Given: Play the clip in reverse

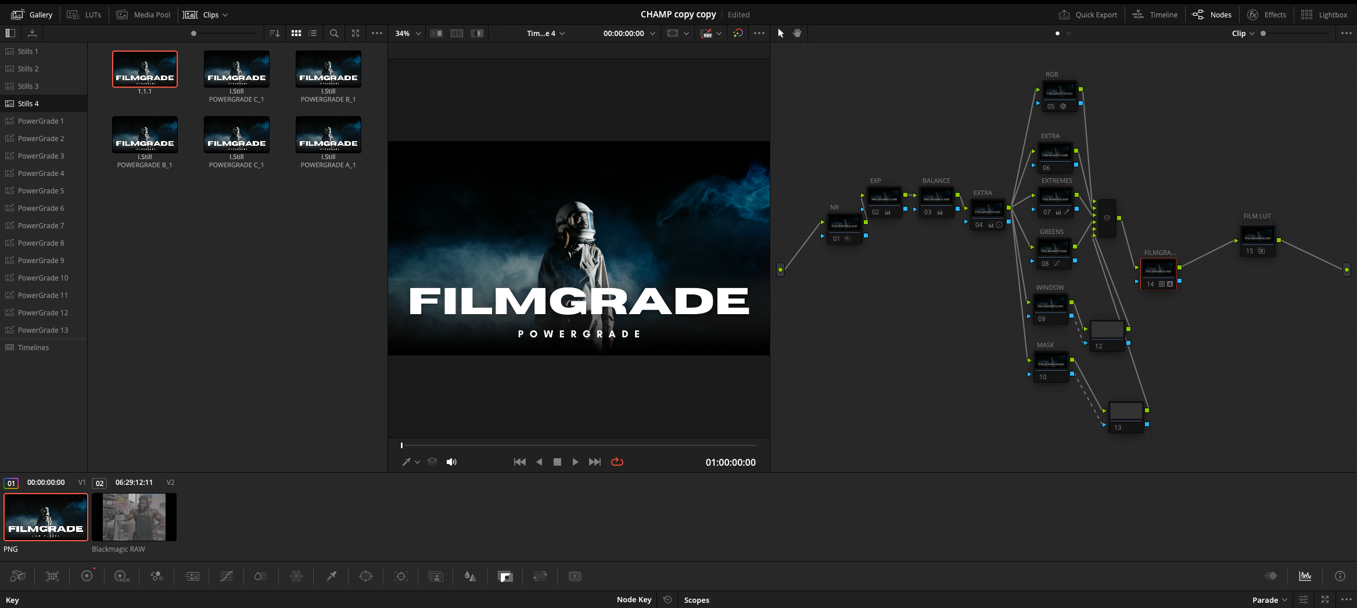Looking at the screenshot, I should click(539, 462).
